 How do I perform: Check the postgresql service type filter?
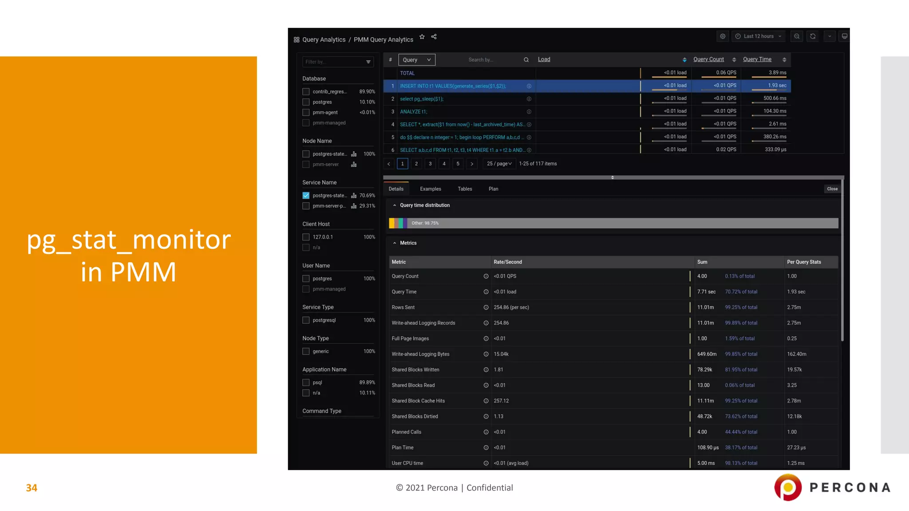(x=306, y=320)
